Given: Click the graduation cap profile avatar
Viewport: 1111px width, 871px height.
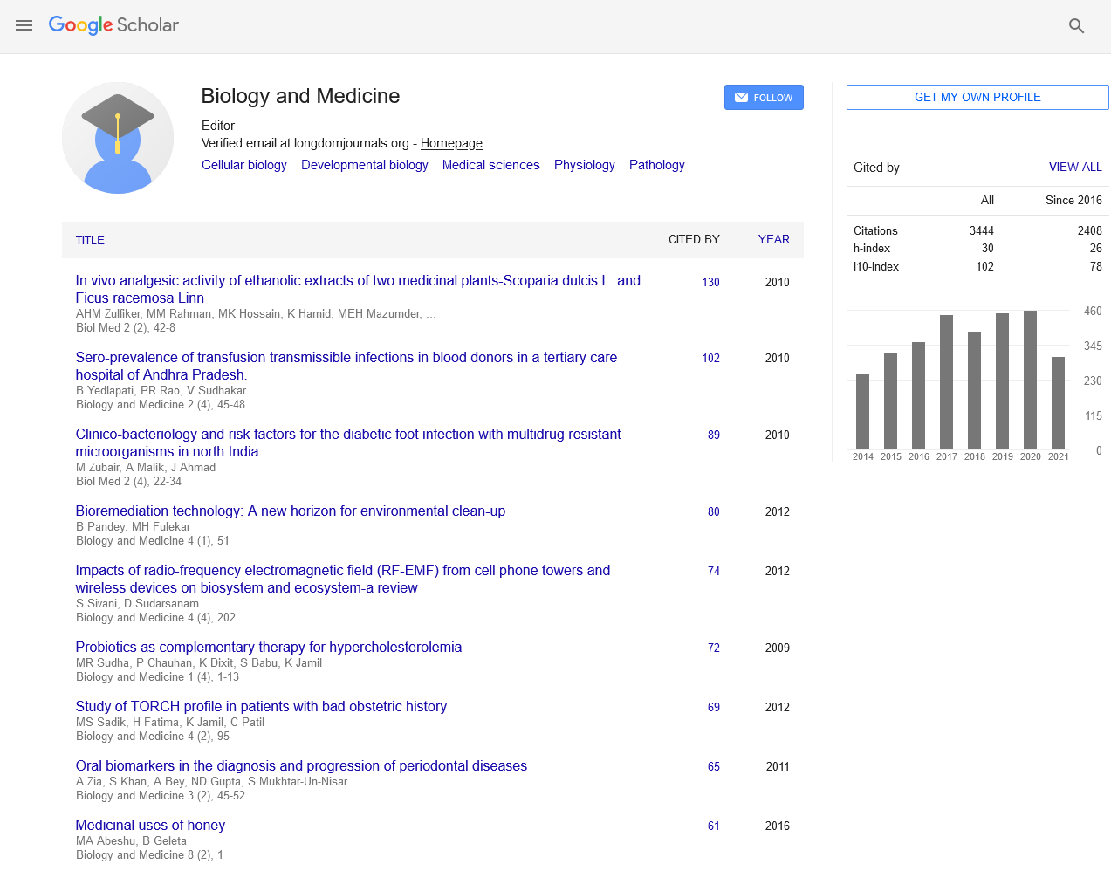Looking at the screenshot, I should pos(118,138).
